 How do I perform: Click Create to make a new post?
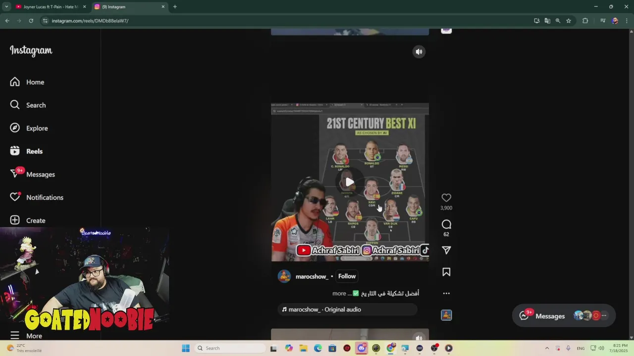28,221
